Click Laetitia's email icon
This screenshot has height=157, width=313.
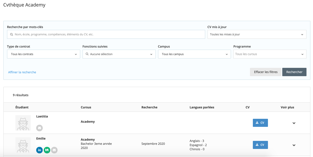39,128
